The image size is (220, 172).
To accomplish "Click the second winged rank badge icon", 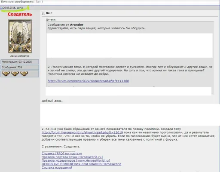I will coord(15,74).
